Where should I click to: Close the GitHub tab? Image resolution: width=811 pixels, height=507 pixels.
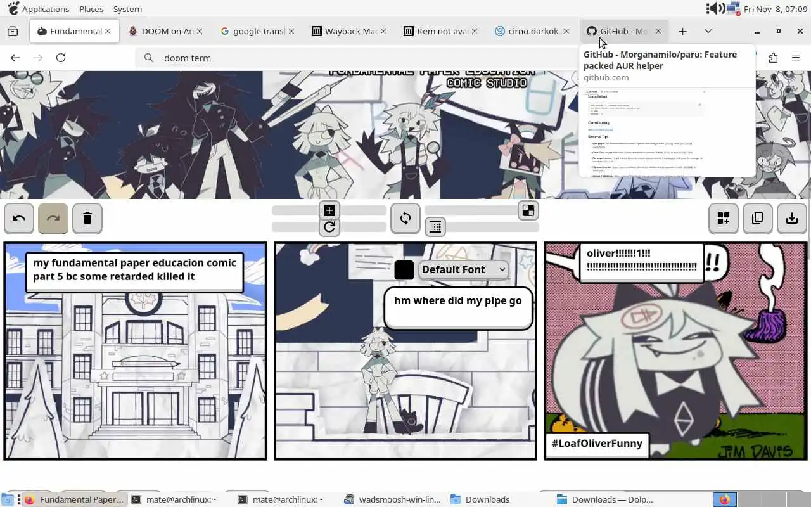click(x=658, y=31)
